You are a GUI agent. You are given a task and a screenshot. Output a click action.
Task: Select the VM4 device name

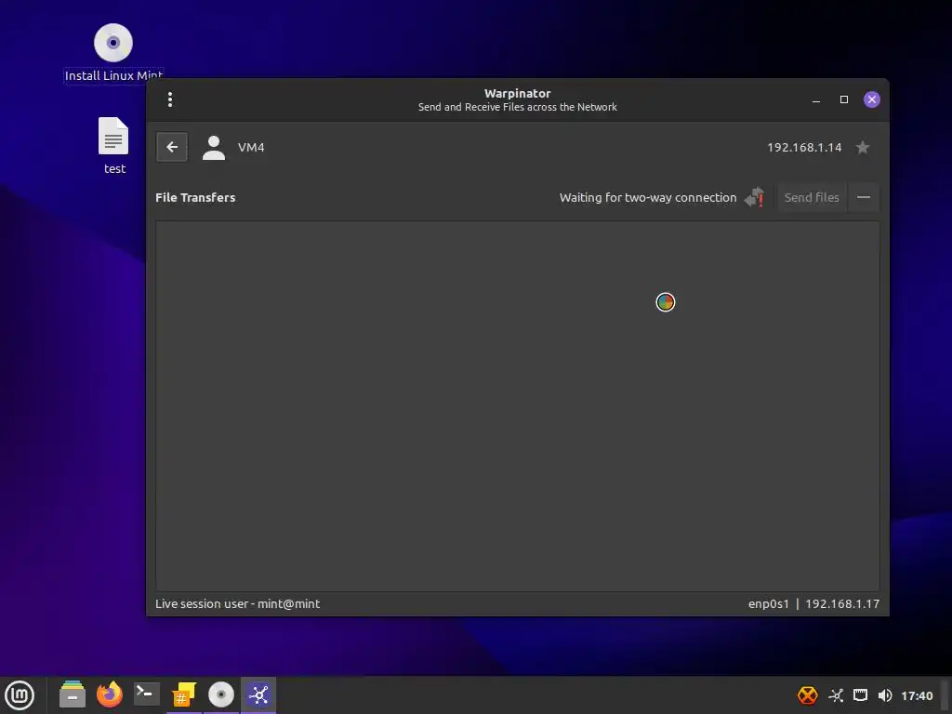click(x=251, y=148)
